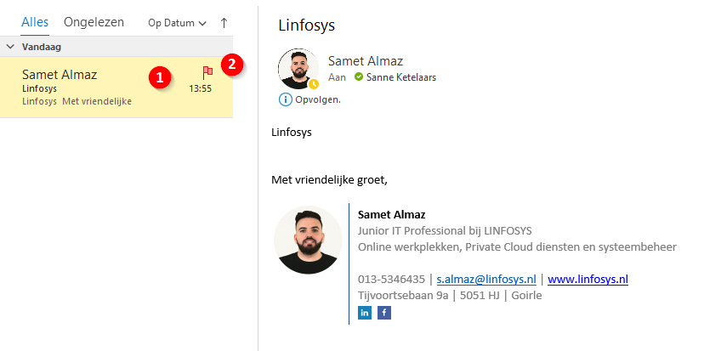This screenshot has width=721, height=351.
Task: Collapse the Vandaag message group
Action: point(9,47)
